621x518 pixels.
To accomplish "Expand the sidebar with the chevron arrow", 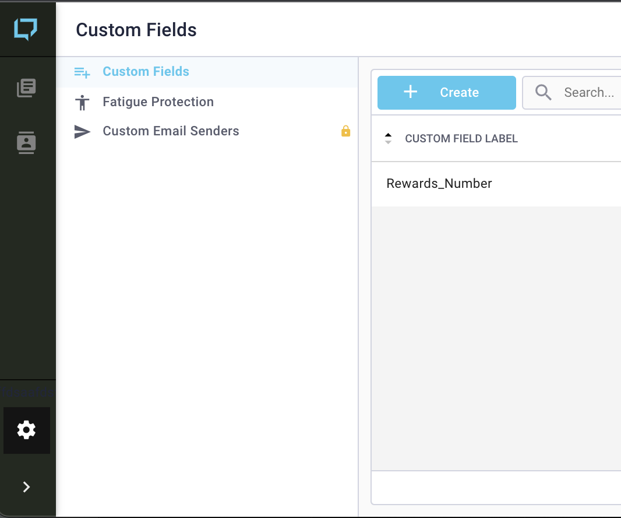I will pos(26,487).
